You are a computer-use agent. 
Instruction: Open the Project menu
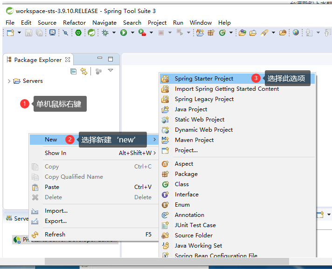click(x=157, y=23)
